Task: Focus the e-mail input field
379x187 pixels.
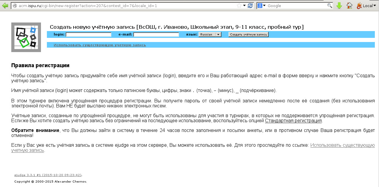Action: 156,35
